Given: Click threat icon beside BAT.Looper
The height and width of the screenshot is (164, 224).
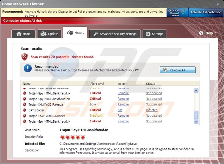Looking at the screenshot, I should pos(25,110).
